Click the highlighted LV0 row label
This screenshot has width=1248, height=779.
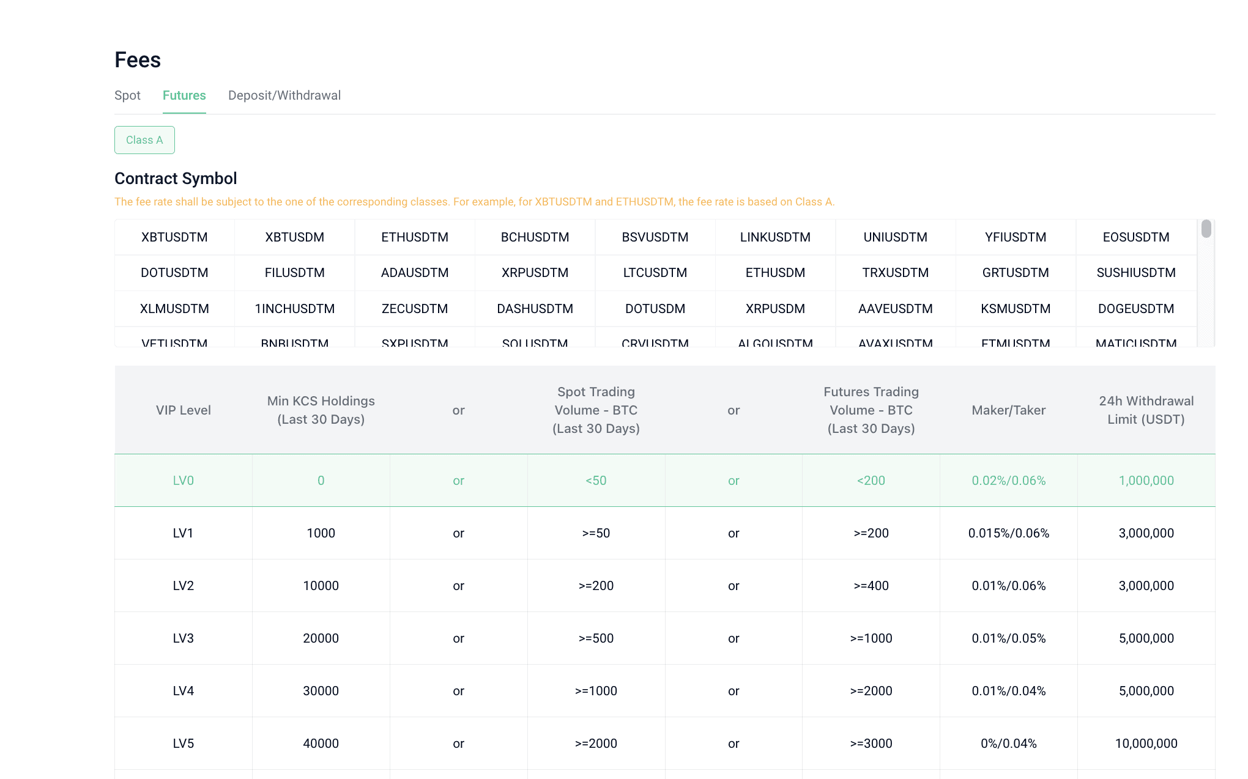183,481
